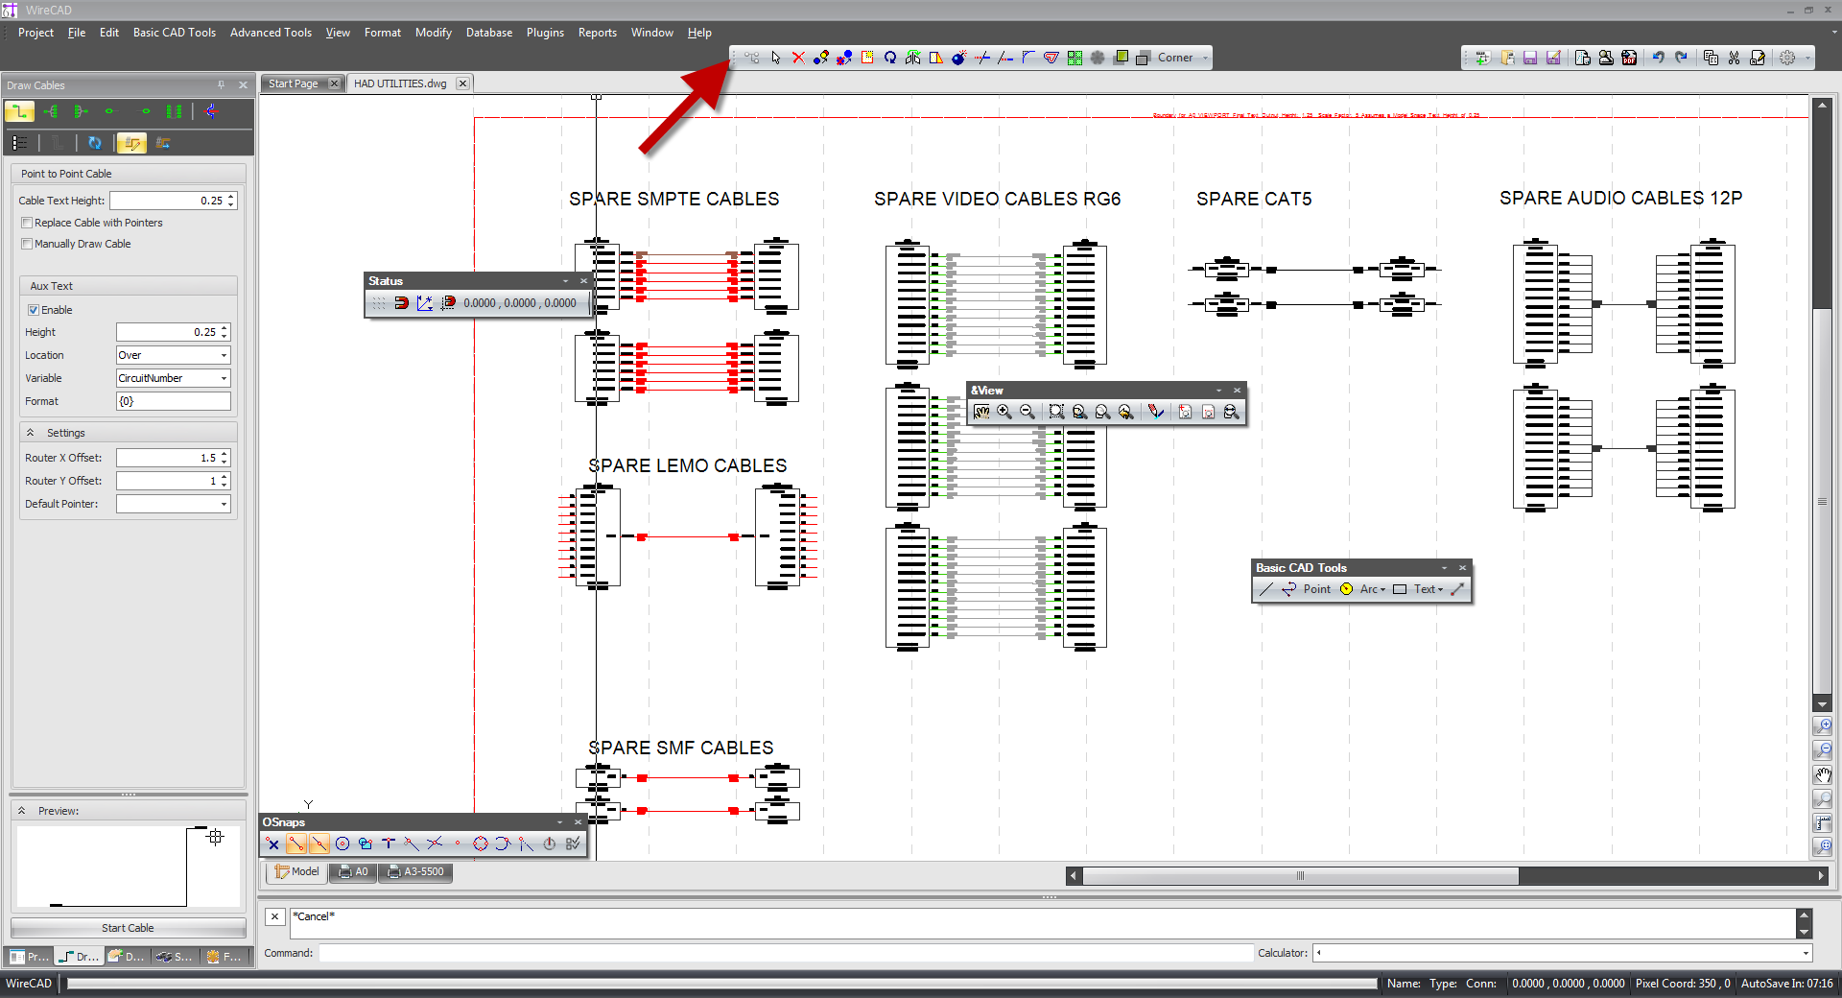The width and height of the screenshot is (1842, 998).
Task: Click the red X delete tool in toolbar
Action: pos(798,58)
